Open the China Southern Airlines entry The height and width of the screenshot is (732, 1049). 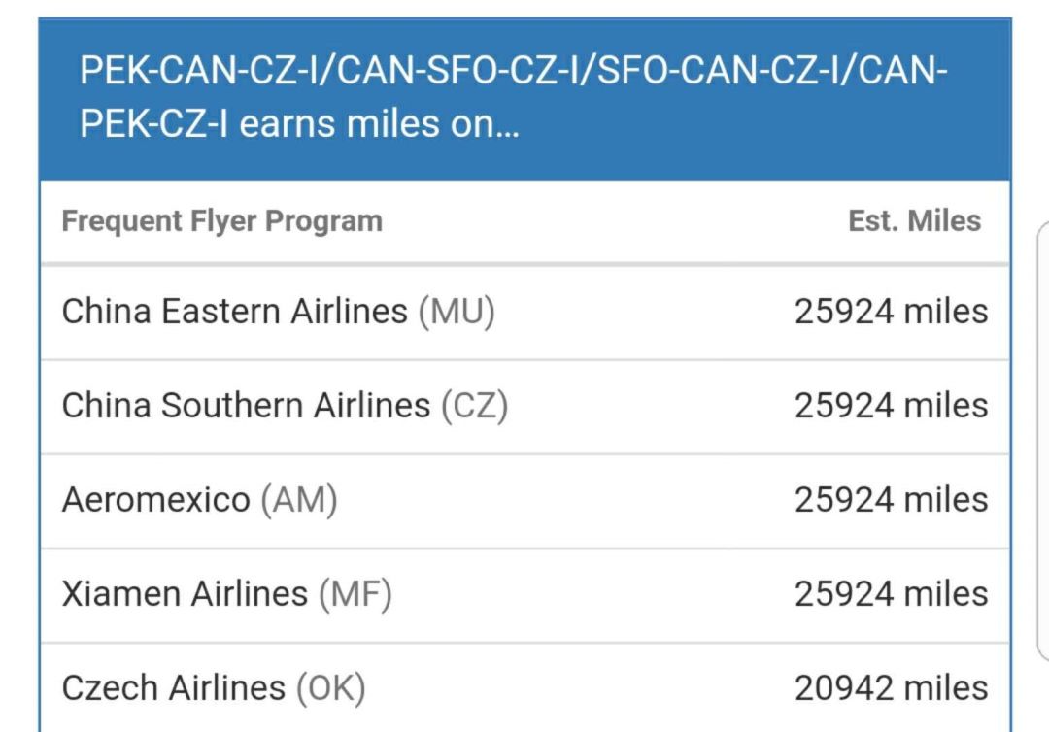(246, 406)
